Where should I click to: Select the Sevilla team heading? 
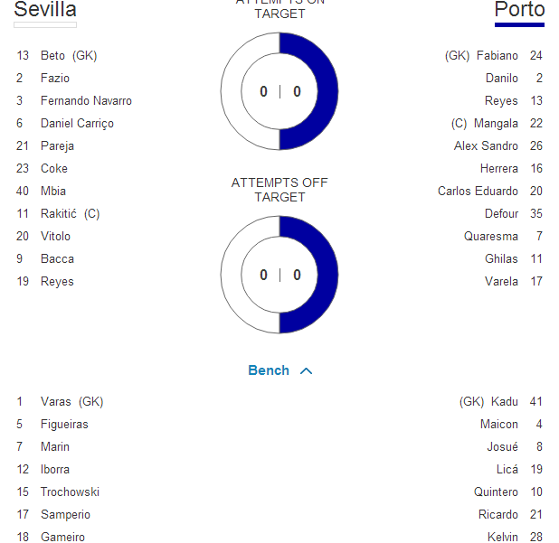coord(45,10)
